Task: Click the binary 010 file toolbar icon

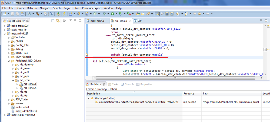Action: [46, 14]
